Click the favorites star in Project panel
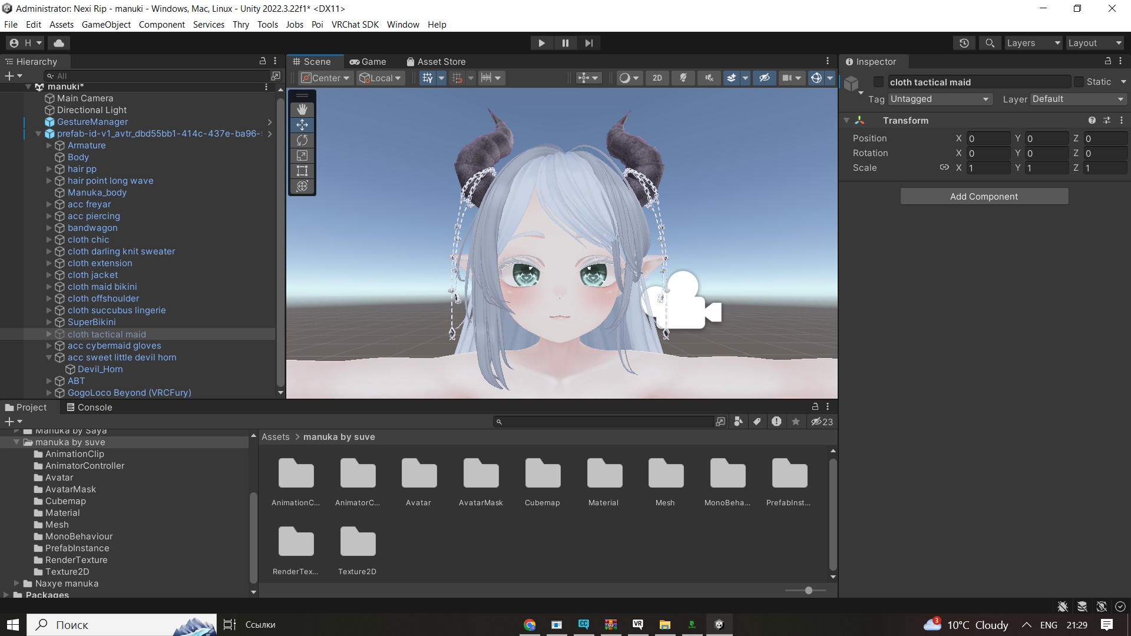 click(x=796, y=422)
